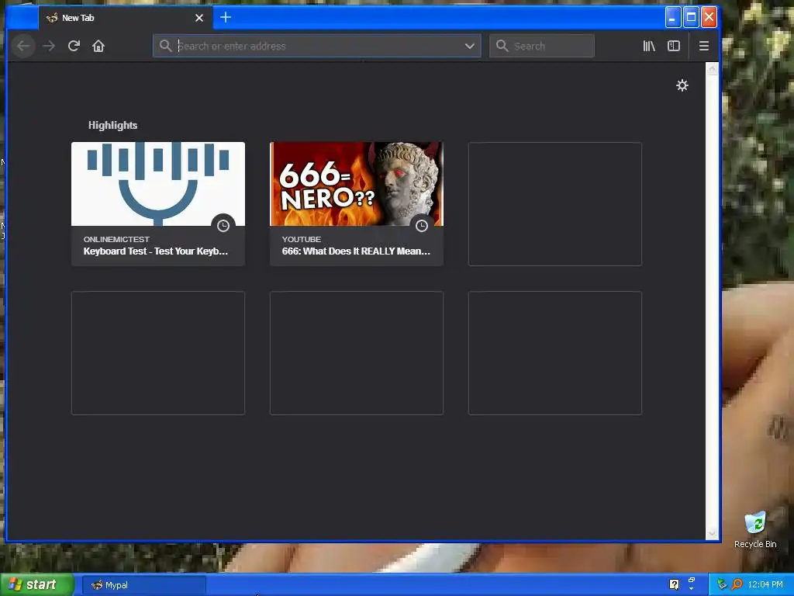Viewport: 794px width, 596px height.
Task: Click the Keyboard Test title text
Action: (x=155, y=251)
